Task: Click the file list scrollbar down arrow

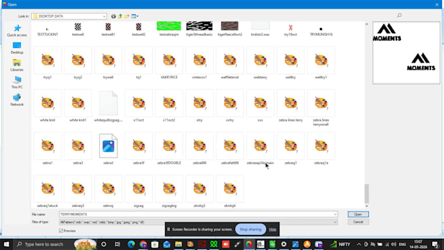Action: tap(367, 206)
